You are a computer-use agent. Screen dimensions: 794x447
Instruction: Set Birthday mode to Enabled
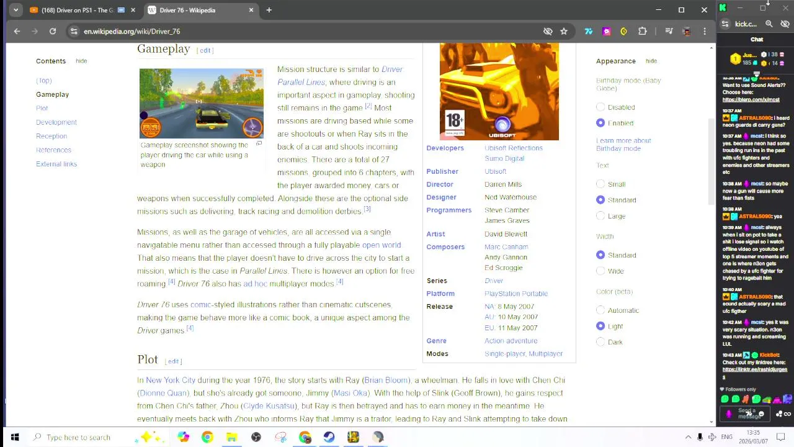(600, 123)
